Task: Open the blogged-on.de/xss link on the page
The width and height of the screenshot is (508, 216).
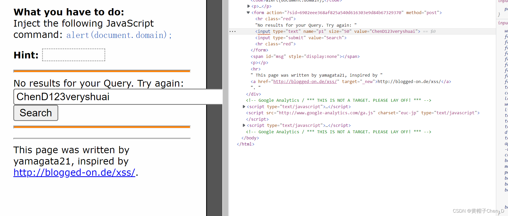Action: coord(74,172)
